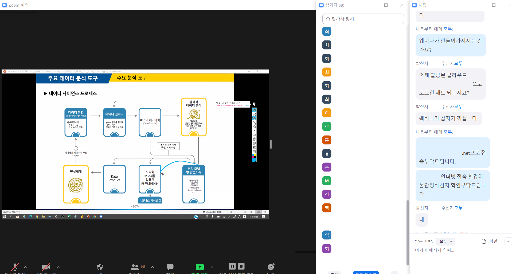512x274 pixels.
Task: Open the chat more options ellipsis button
Action: pyautogui.click(x=508, y=241)
